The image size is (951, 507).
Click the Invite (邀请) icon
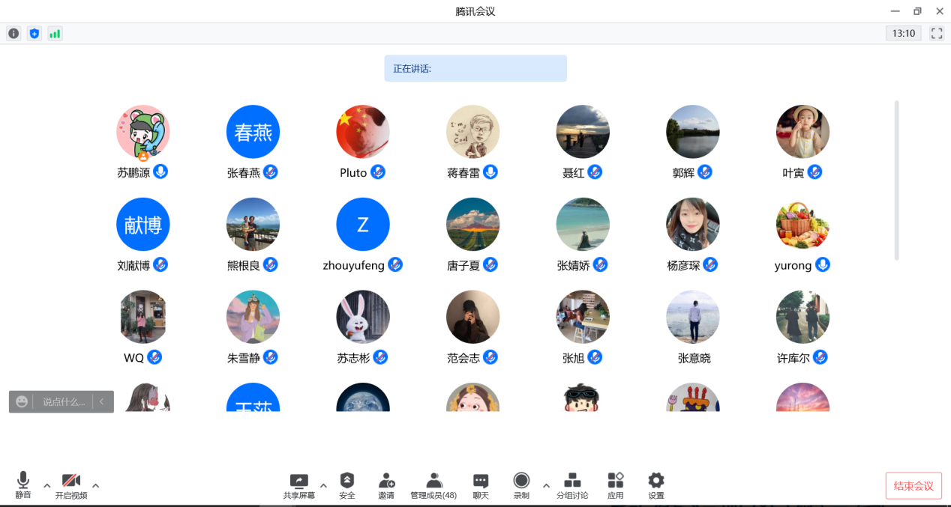(386, 485)
